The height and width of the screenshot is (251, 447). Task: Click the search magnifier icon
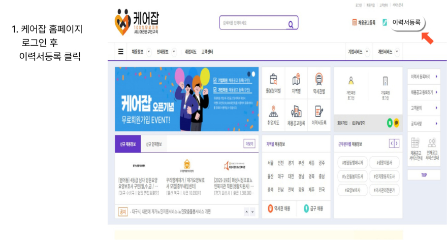coord(291,23)
